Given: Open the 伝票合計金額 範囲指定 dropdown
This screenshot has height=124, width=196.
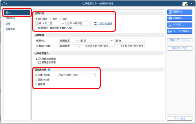Looking at the screenshot, I should pos(69,46).
